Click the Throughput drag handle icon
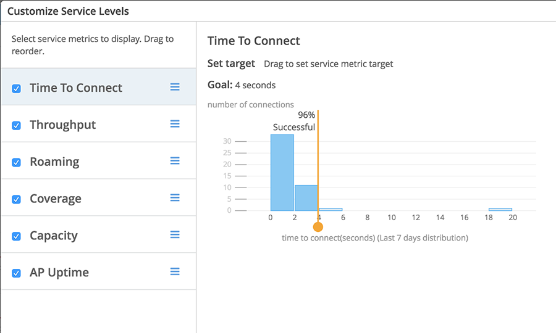Image resolution: width=556 pixels, height=333 pixels. coord(175,124)
